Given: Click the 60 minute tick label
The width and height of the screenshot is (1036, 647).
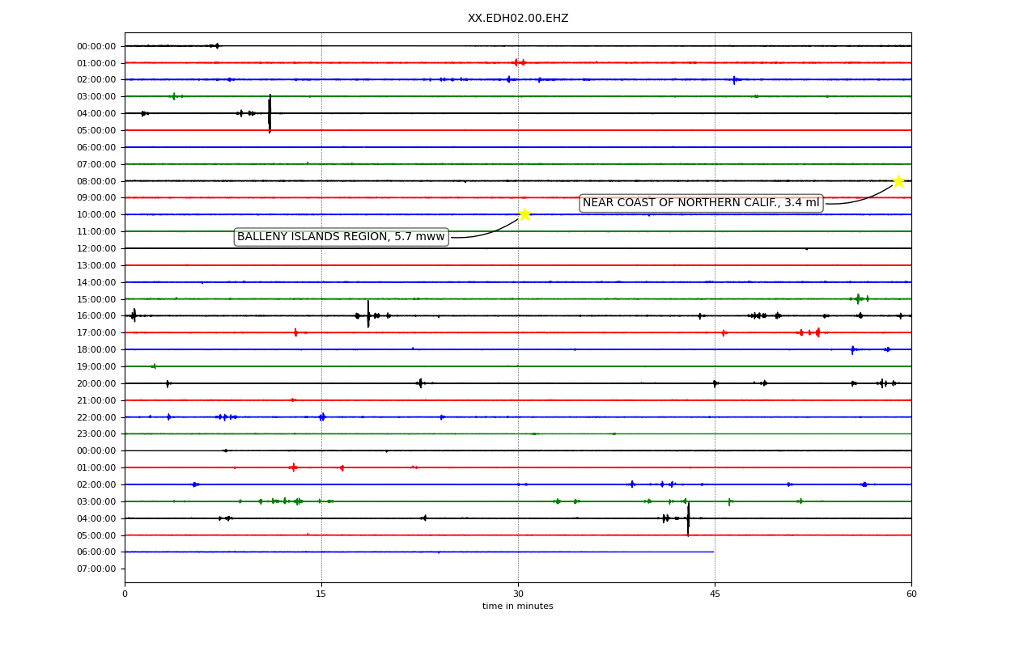Looking at the screenshot, I should 911,594.
